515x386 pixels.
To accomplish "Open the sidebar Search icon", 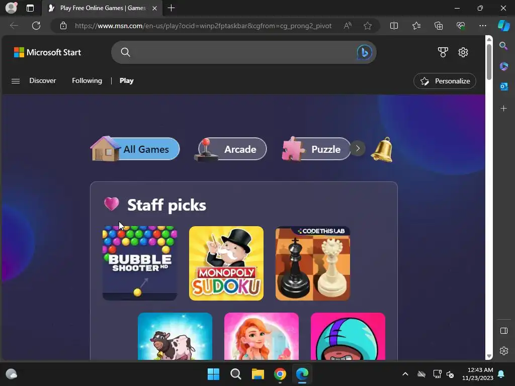I will [503, 46].
